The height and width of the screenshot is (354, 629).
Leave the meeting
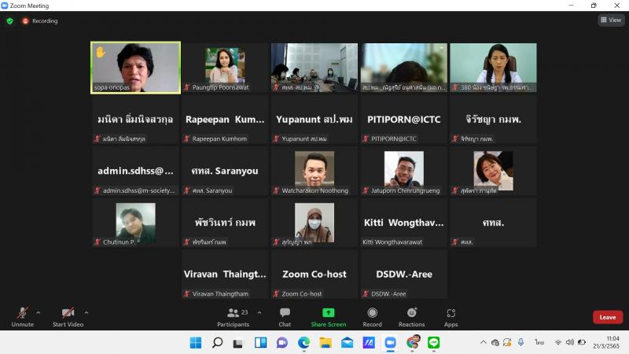[x=607, y=317]
